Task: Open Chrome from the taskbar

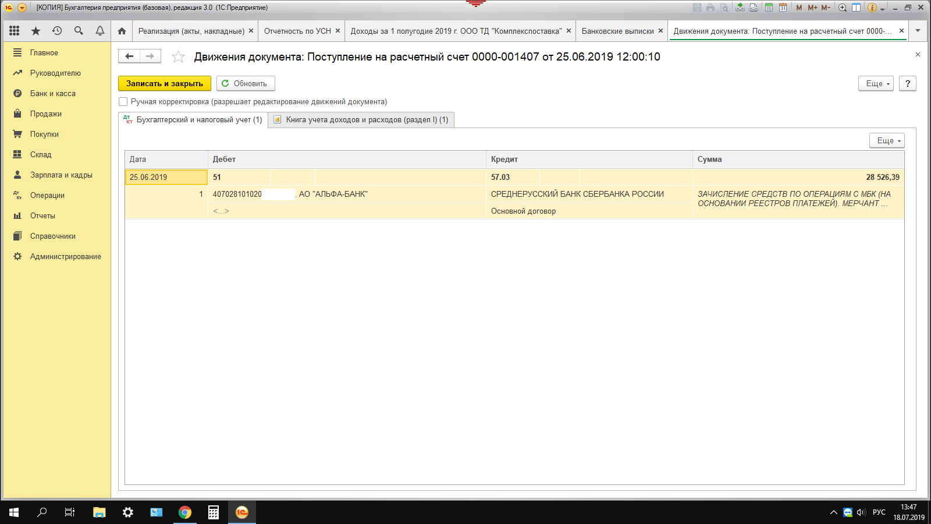Action: (x=185, y=512)
